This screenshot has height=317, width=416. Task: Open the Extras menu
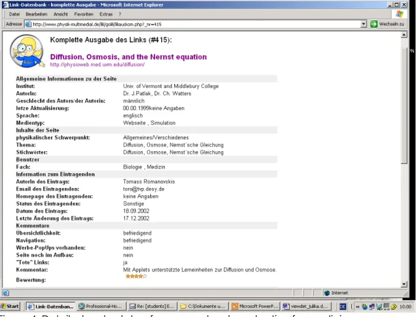click(x=106, y=14)
